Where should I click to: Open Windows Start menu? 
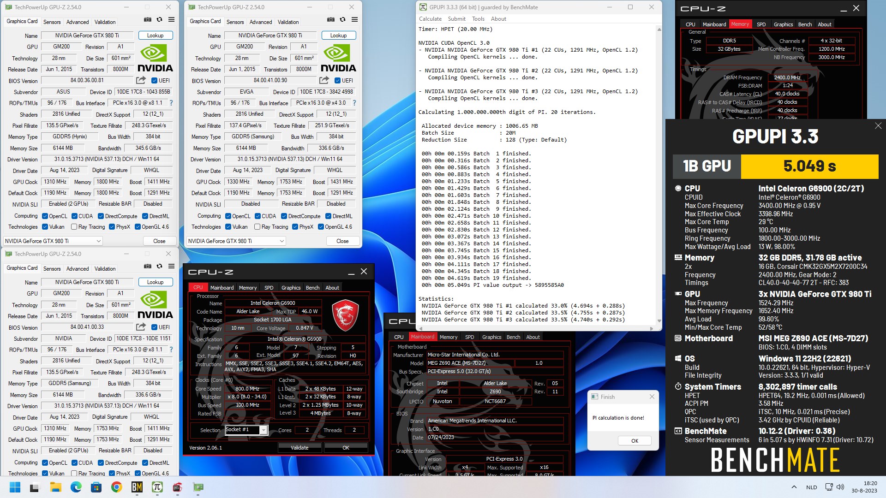(x=15, y=487)
